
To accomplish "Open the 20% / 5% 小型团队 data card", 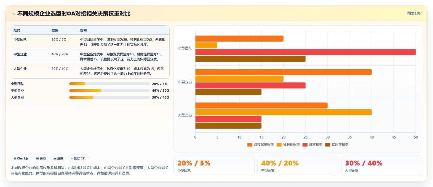I will pos(214,166).
